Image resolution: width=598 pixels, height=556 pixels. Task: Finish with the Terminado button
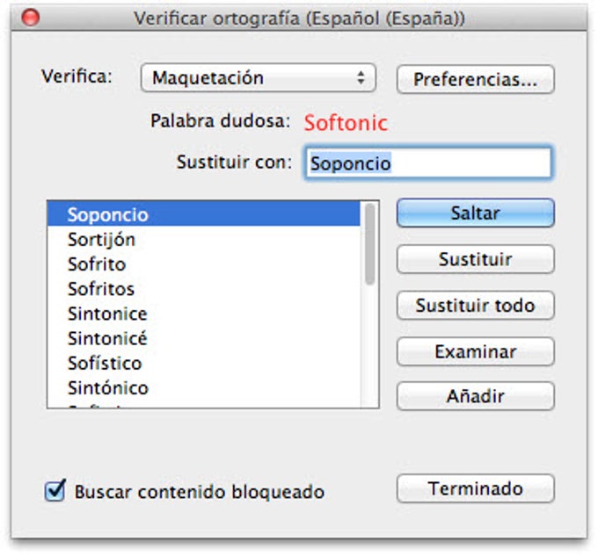pyautogui.click(x=475, y=488)
